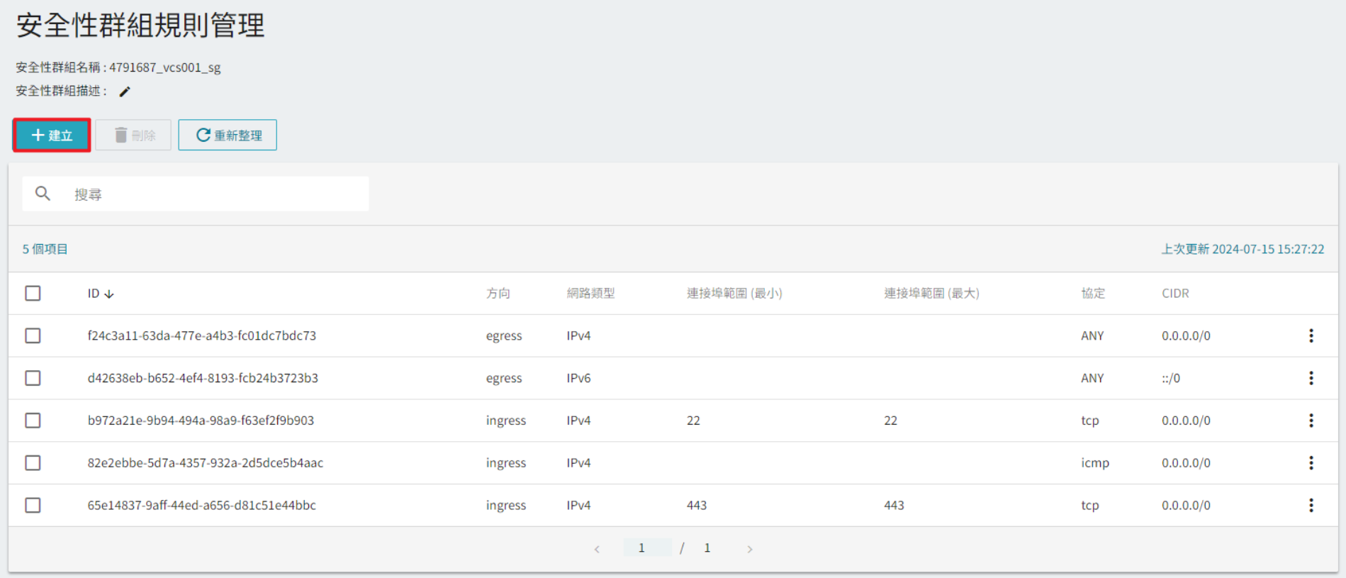Open the kebab menu for rule 65e14837

(x=1311, y=505)
